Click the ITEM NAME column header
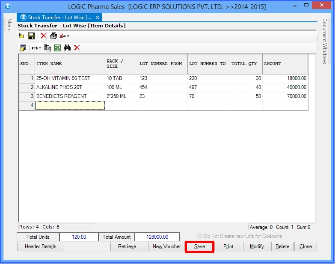 click(70, 64)
